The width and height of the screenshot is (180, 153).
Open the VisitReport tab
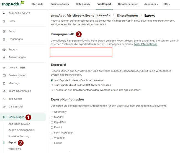[104, 4]
